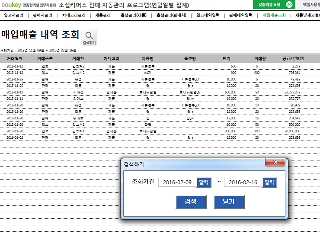Click the 거래일자 column header
This screenshot has height=240, width=320.
point(15,58)
